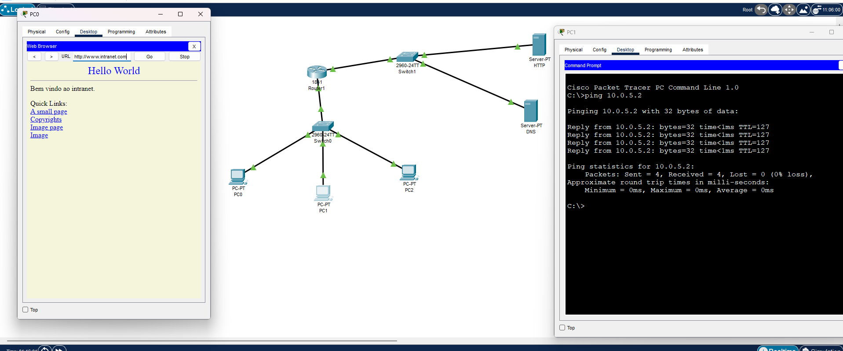Toggle the Top checkbox in PC1 window

[x=562, y=328]
